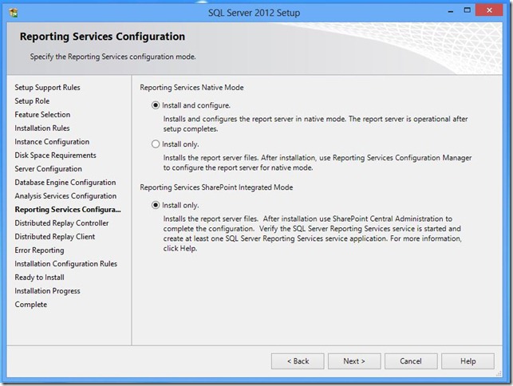This screenshot has width=513, height=386.
Task: Click 'Analysis Services Configuration' step in sidebar
Action: tap(65, 196)
